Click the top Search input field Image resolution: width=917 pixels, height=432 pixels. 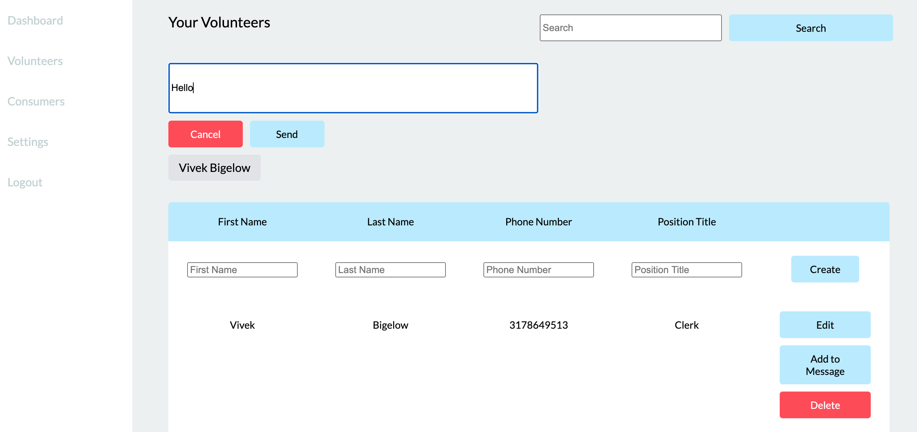[x=630, y=28]
